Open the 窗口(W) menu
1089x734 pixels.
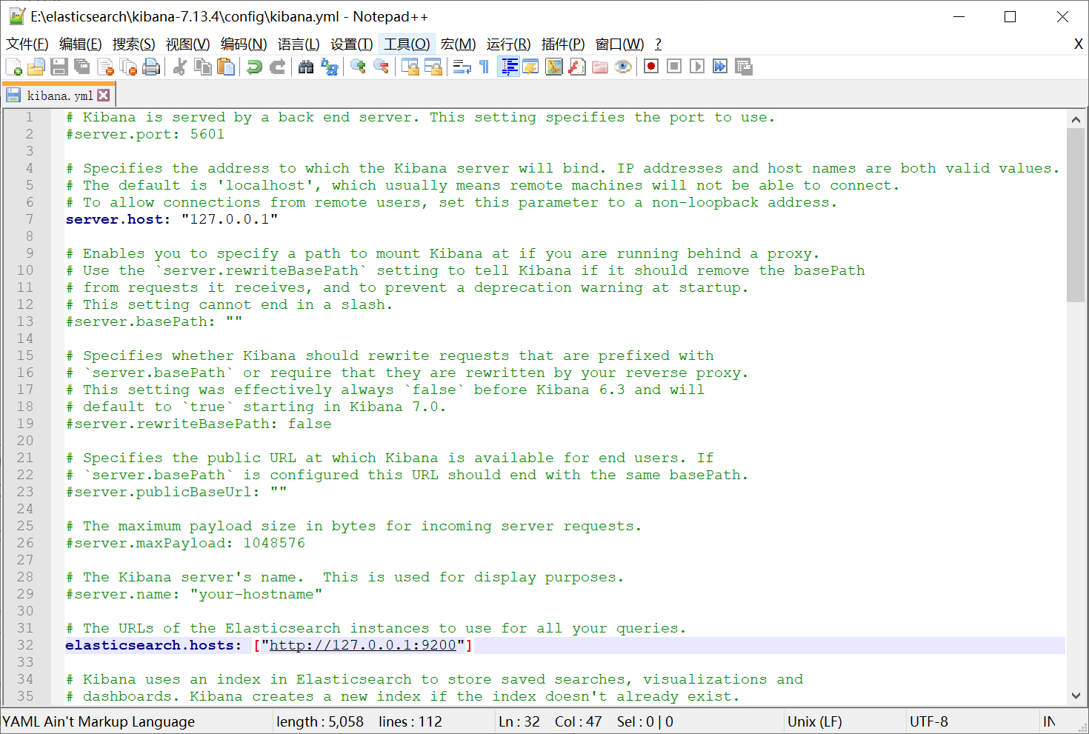click(x=619, y=44)
